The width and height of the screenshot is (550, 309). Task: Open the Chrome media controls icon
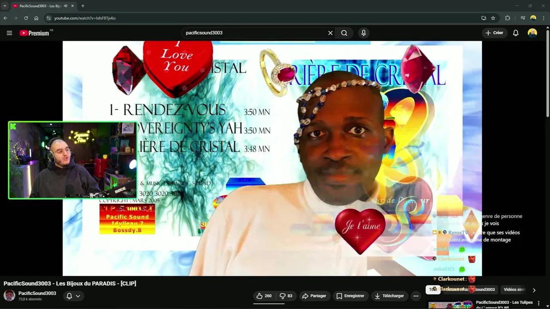(522, 18)
